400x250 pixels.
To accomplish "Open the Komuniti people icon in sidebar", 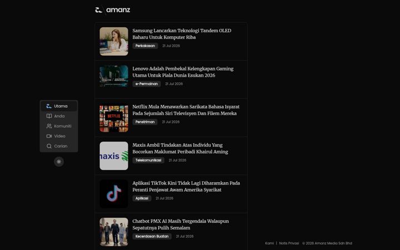I will [x=49, y=126].
